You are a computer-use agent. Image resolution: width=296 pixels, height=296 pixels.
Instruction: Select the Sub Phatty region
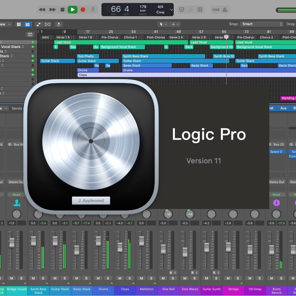point(88,56)
